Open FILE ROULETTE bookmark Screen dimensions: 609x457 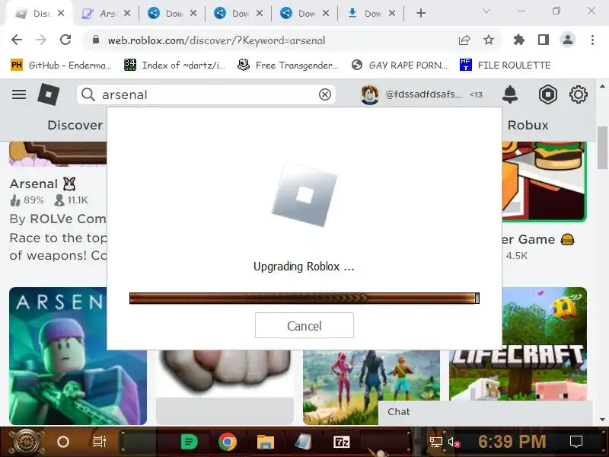coord(505,65)
